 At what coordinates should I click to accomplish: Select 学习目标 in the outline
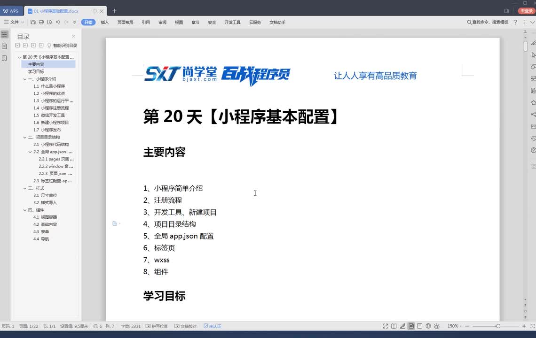[x=36, y=71]
